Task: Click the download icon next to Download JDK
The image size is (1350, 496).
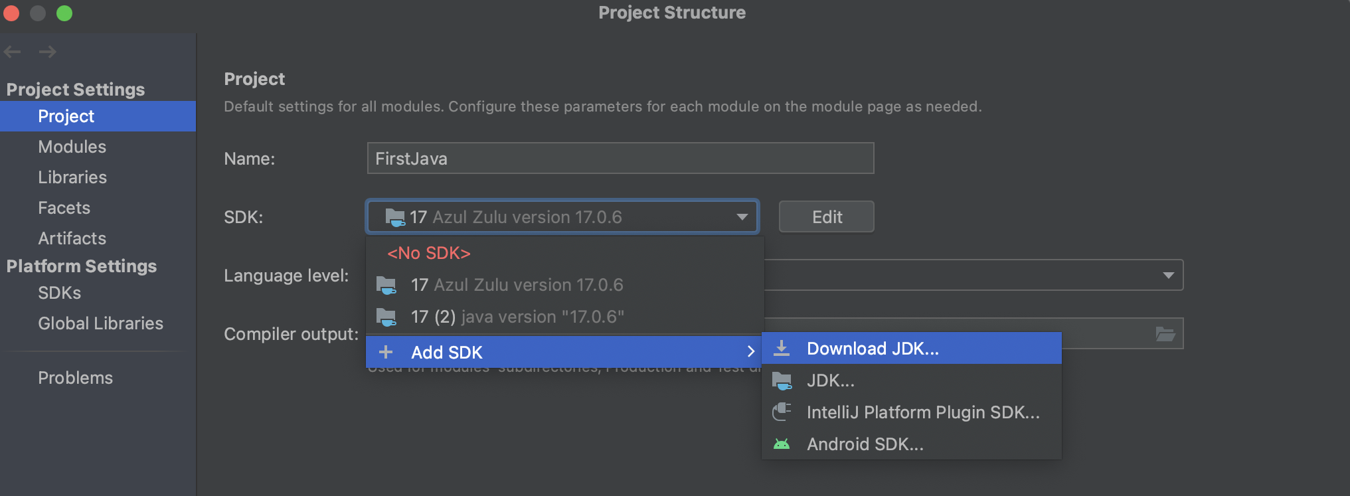Action: click(x=782, y=348)
